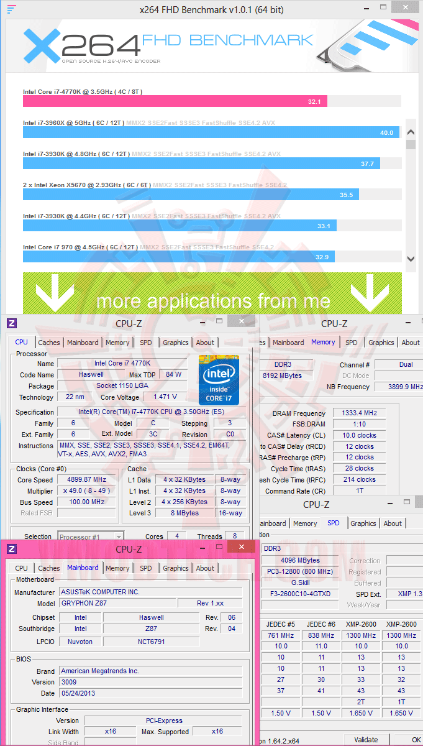Select SPD tab in CPU-Z CPU window
This screenshot has width=423, height=746.
pos(146,343)
